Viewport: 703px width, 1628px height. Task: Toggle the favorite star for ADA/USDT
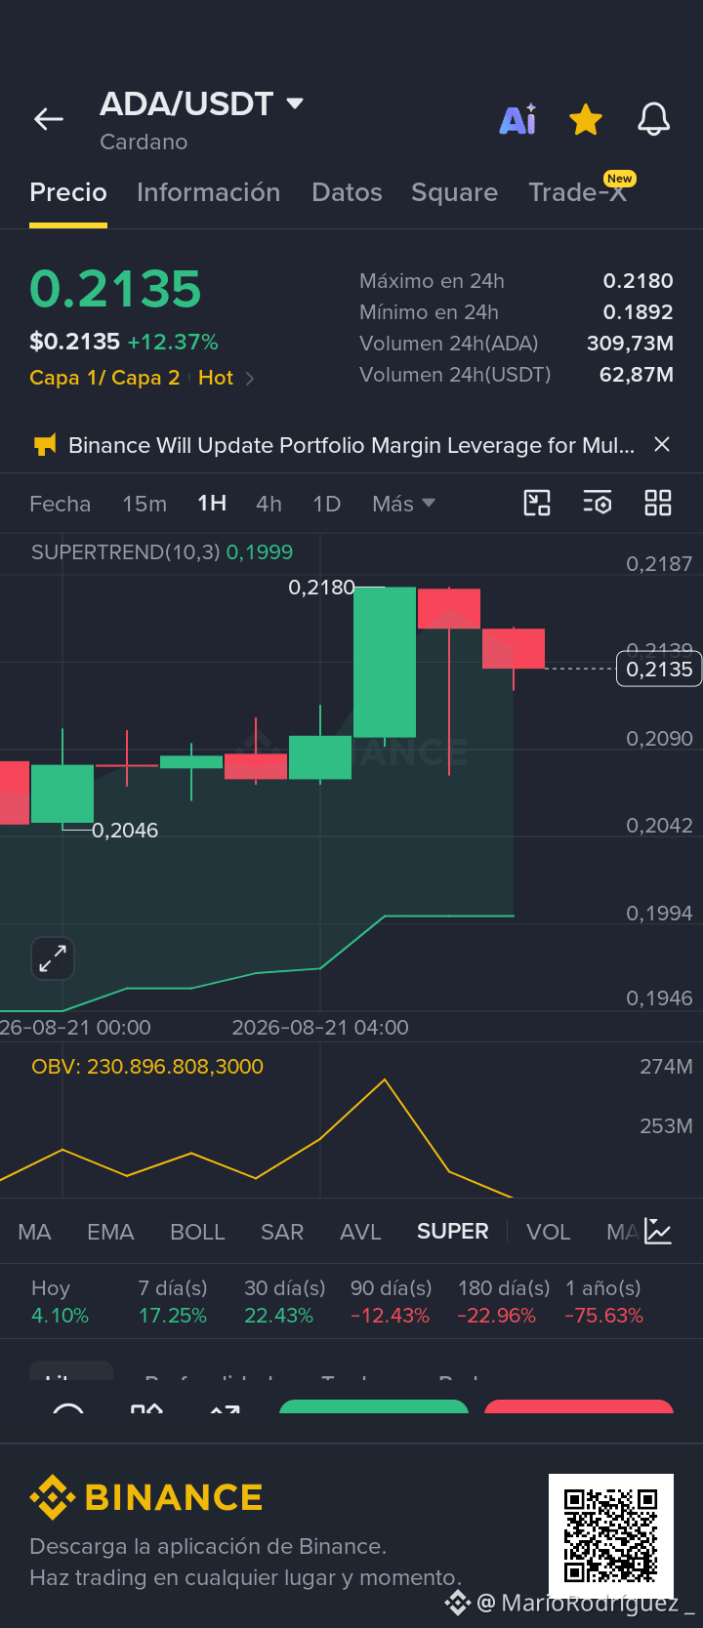pyautogui.click(x=586, y=120)
